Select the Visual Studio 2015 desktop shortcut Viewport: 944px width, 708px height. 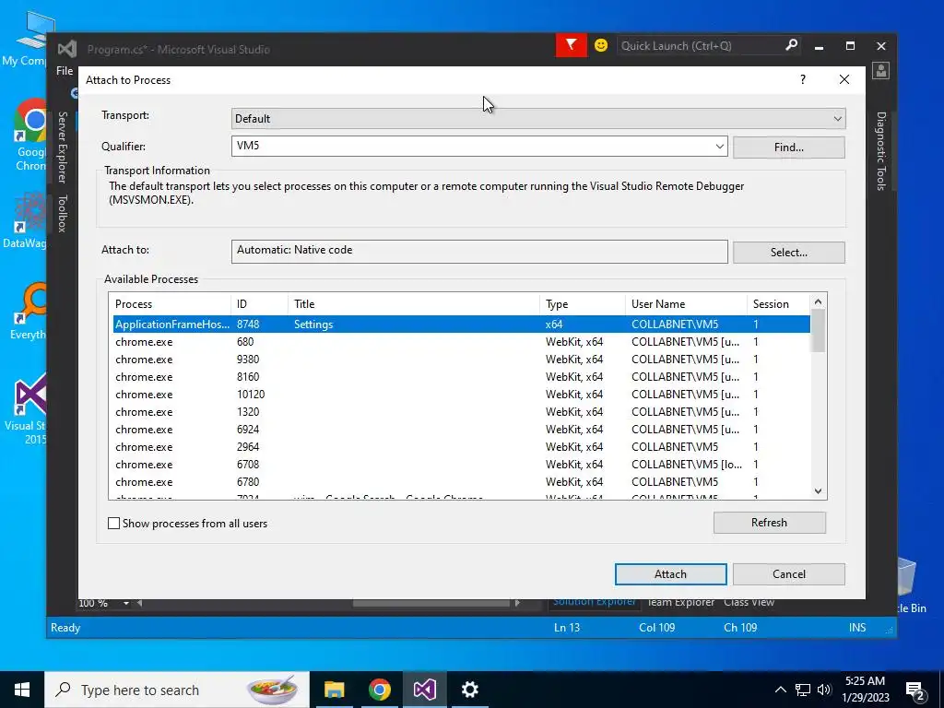27,409
